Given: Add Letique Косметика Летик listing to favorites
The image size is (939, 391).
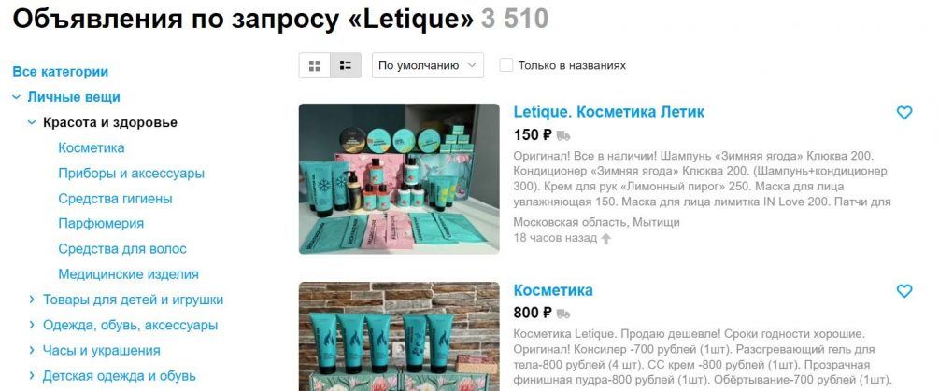Looking at the screenshot, I should coord(903,112).
